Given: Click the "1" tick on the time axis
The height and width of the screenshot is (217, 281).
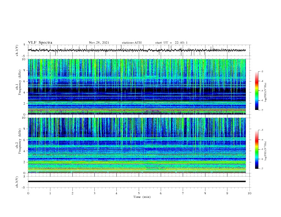Looking at the screenshot, I should tap(50, 193).
